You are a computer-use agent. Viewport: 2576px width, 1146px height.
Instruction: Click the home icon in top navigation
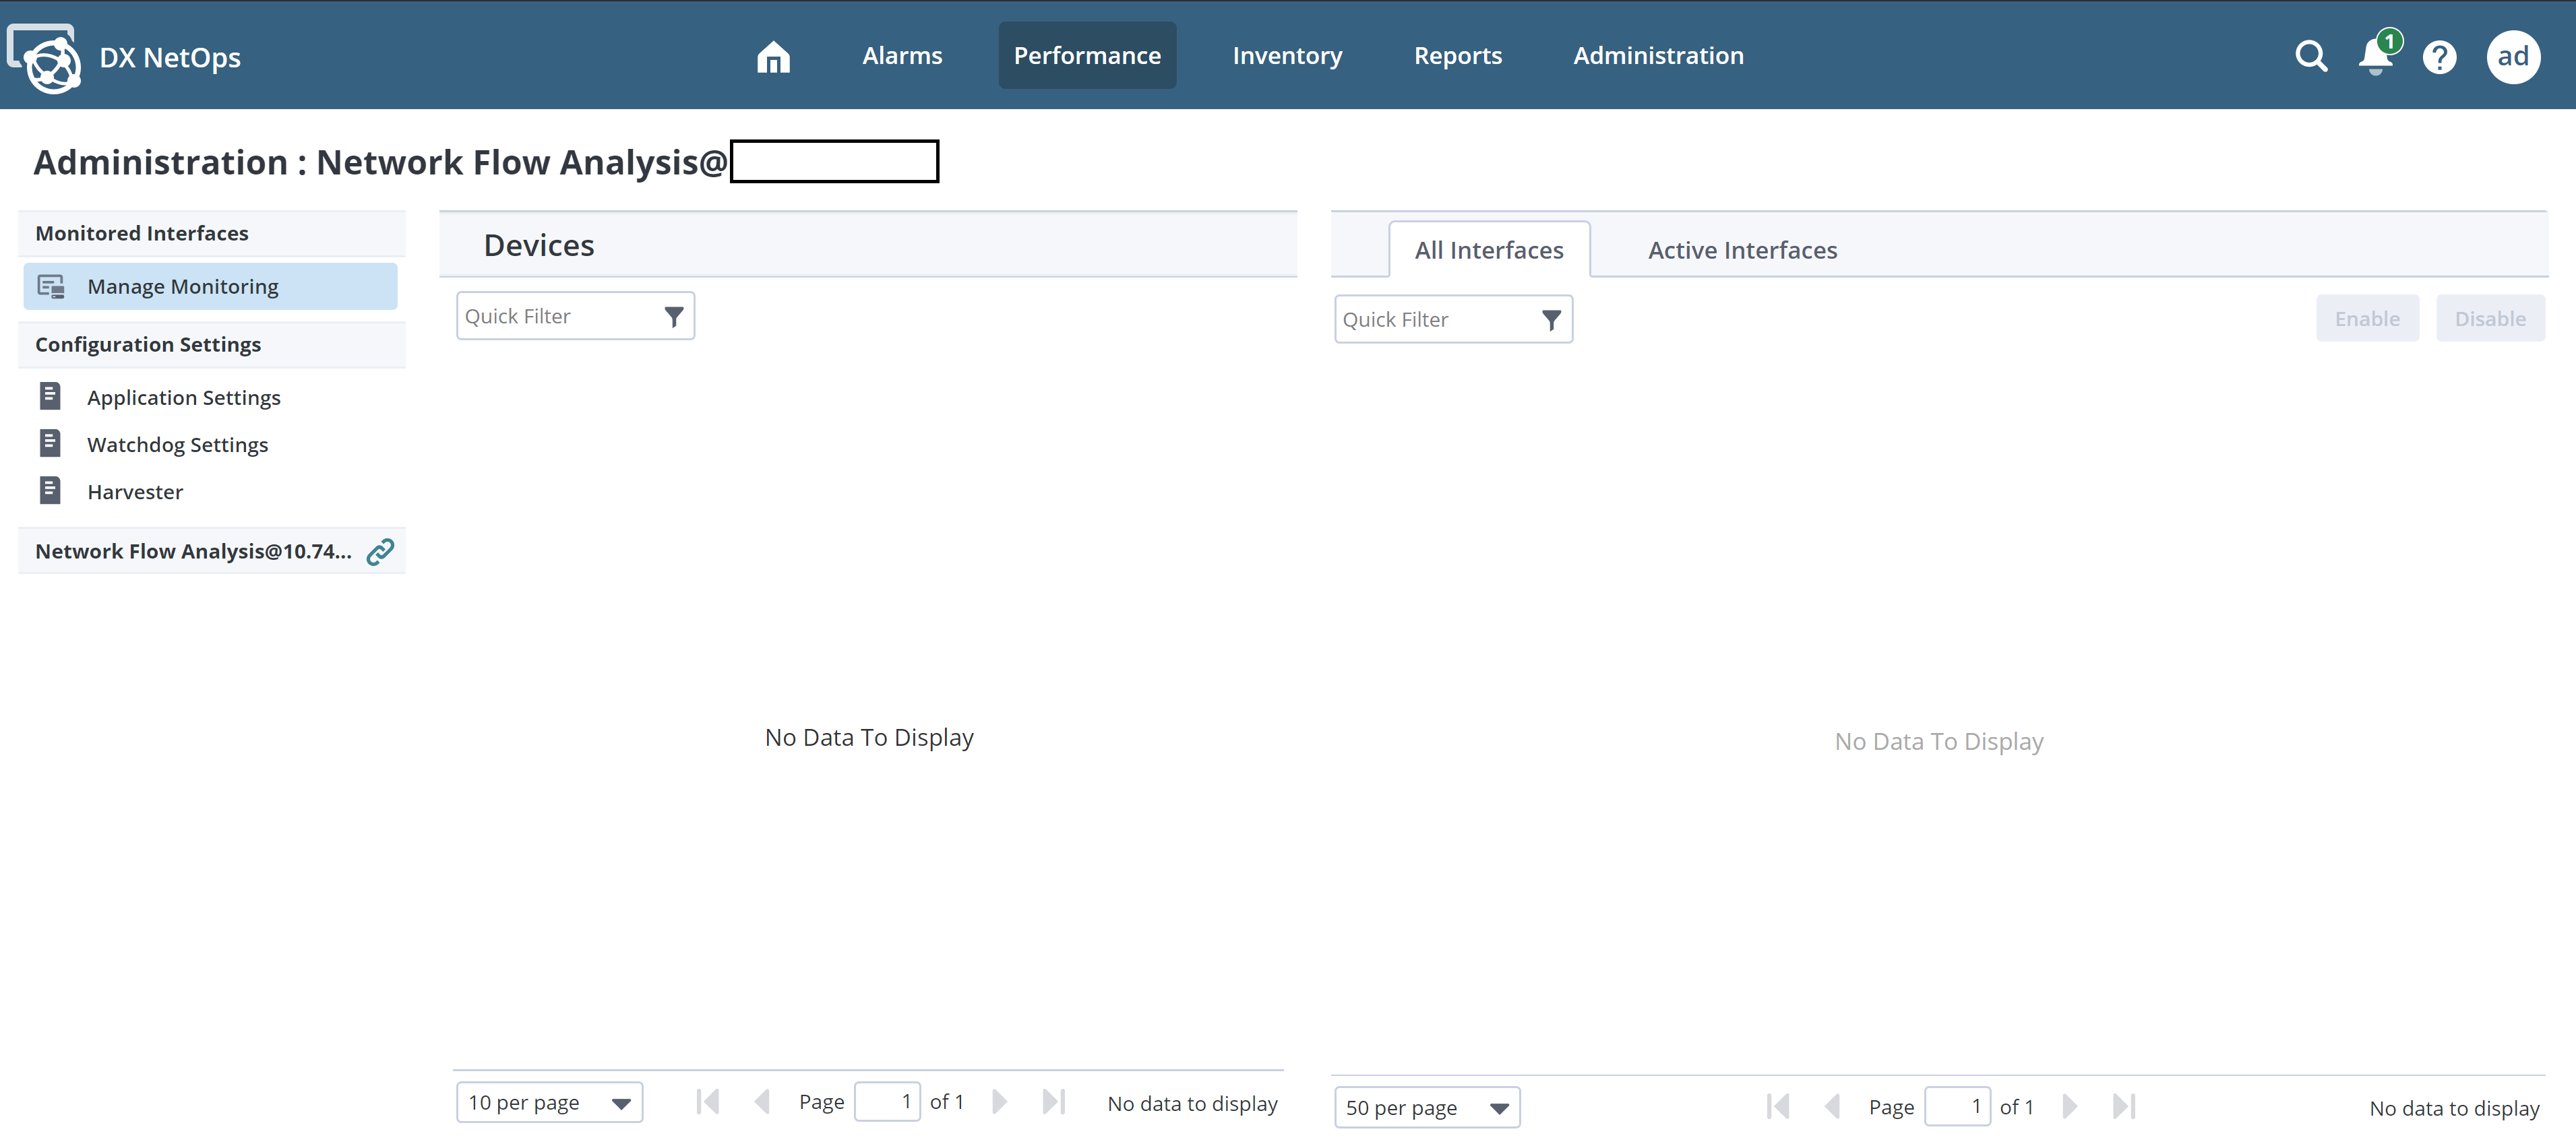pos(773,57)
